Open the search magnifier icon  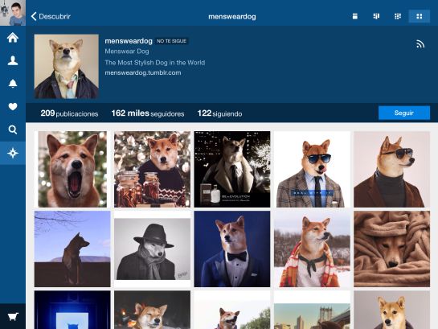click(13, 130)
